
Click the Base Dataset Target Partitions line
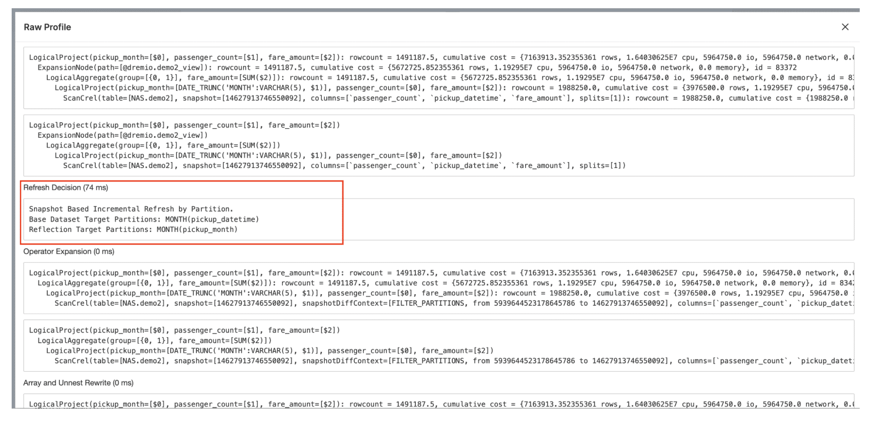(x=143, y=219)
